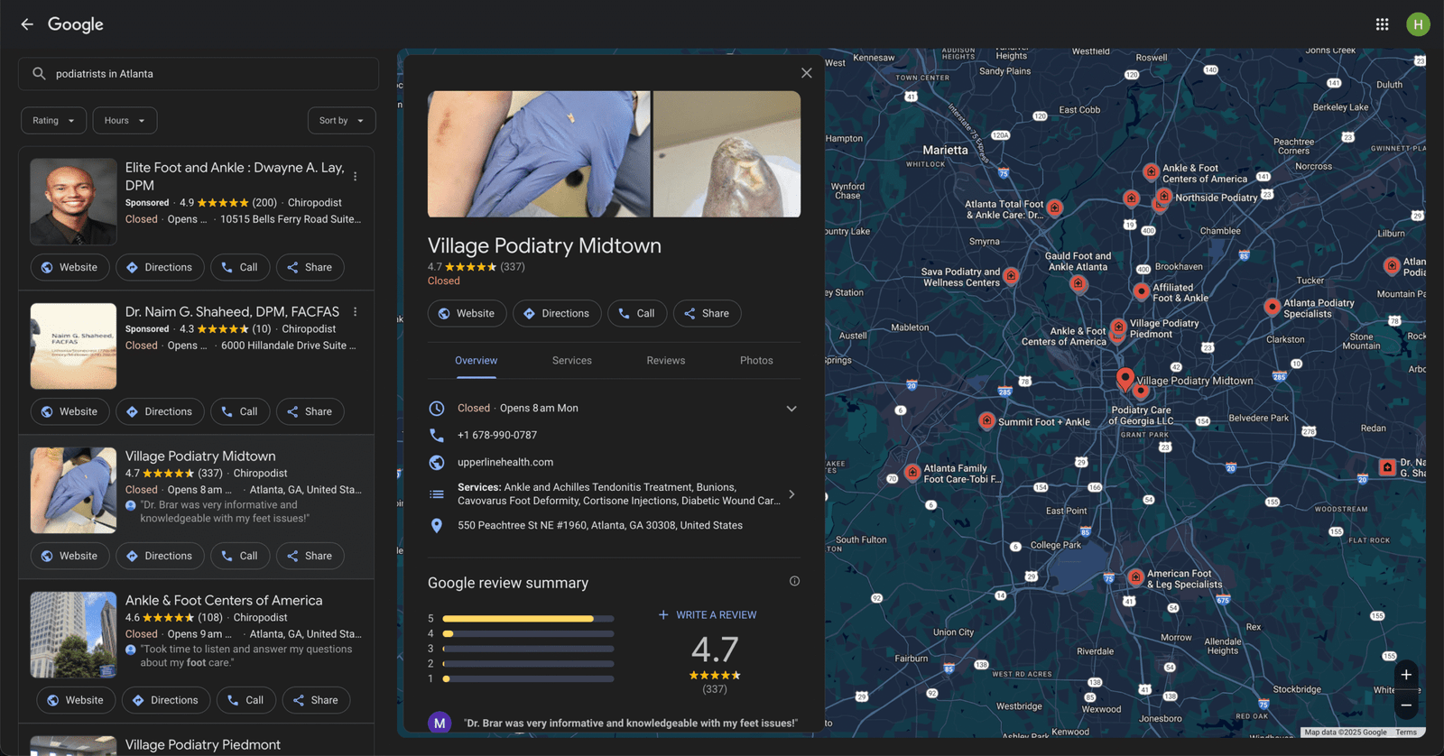Expand the Services list with the chevron

(x=791, y=494)
